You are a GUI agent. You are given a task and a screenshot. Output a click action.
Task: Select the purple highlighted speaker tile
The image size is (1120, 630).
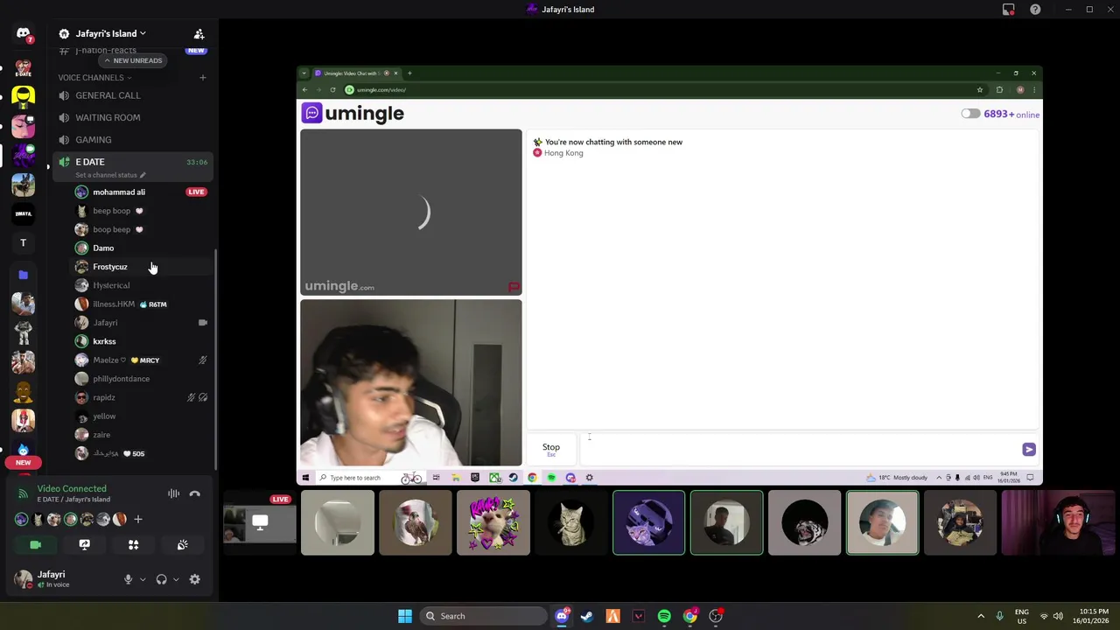[x=648, y=523]
